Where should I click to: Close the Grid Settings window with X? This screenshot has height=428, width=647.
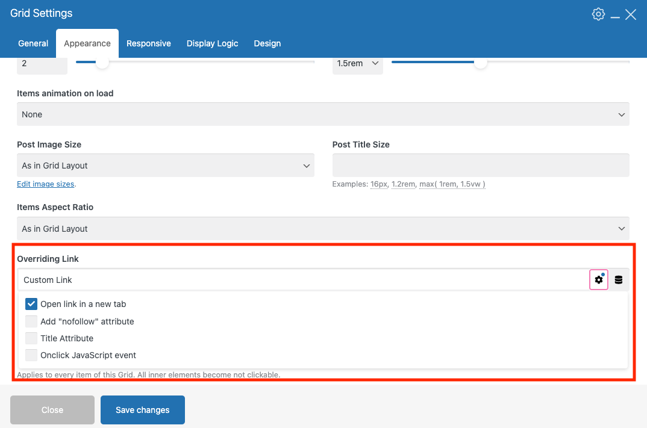[631, 14]
